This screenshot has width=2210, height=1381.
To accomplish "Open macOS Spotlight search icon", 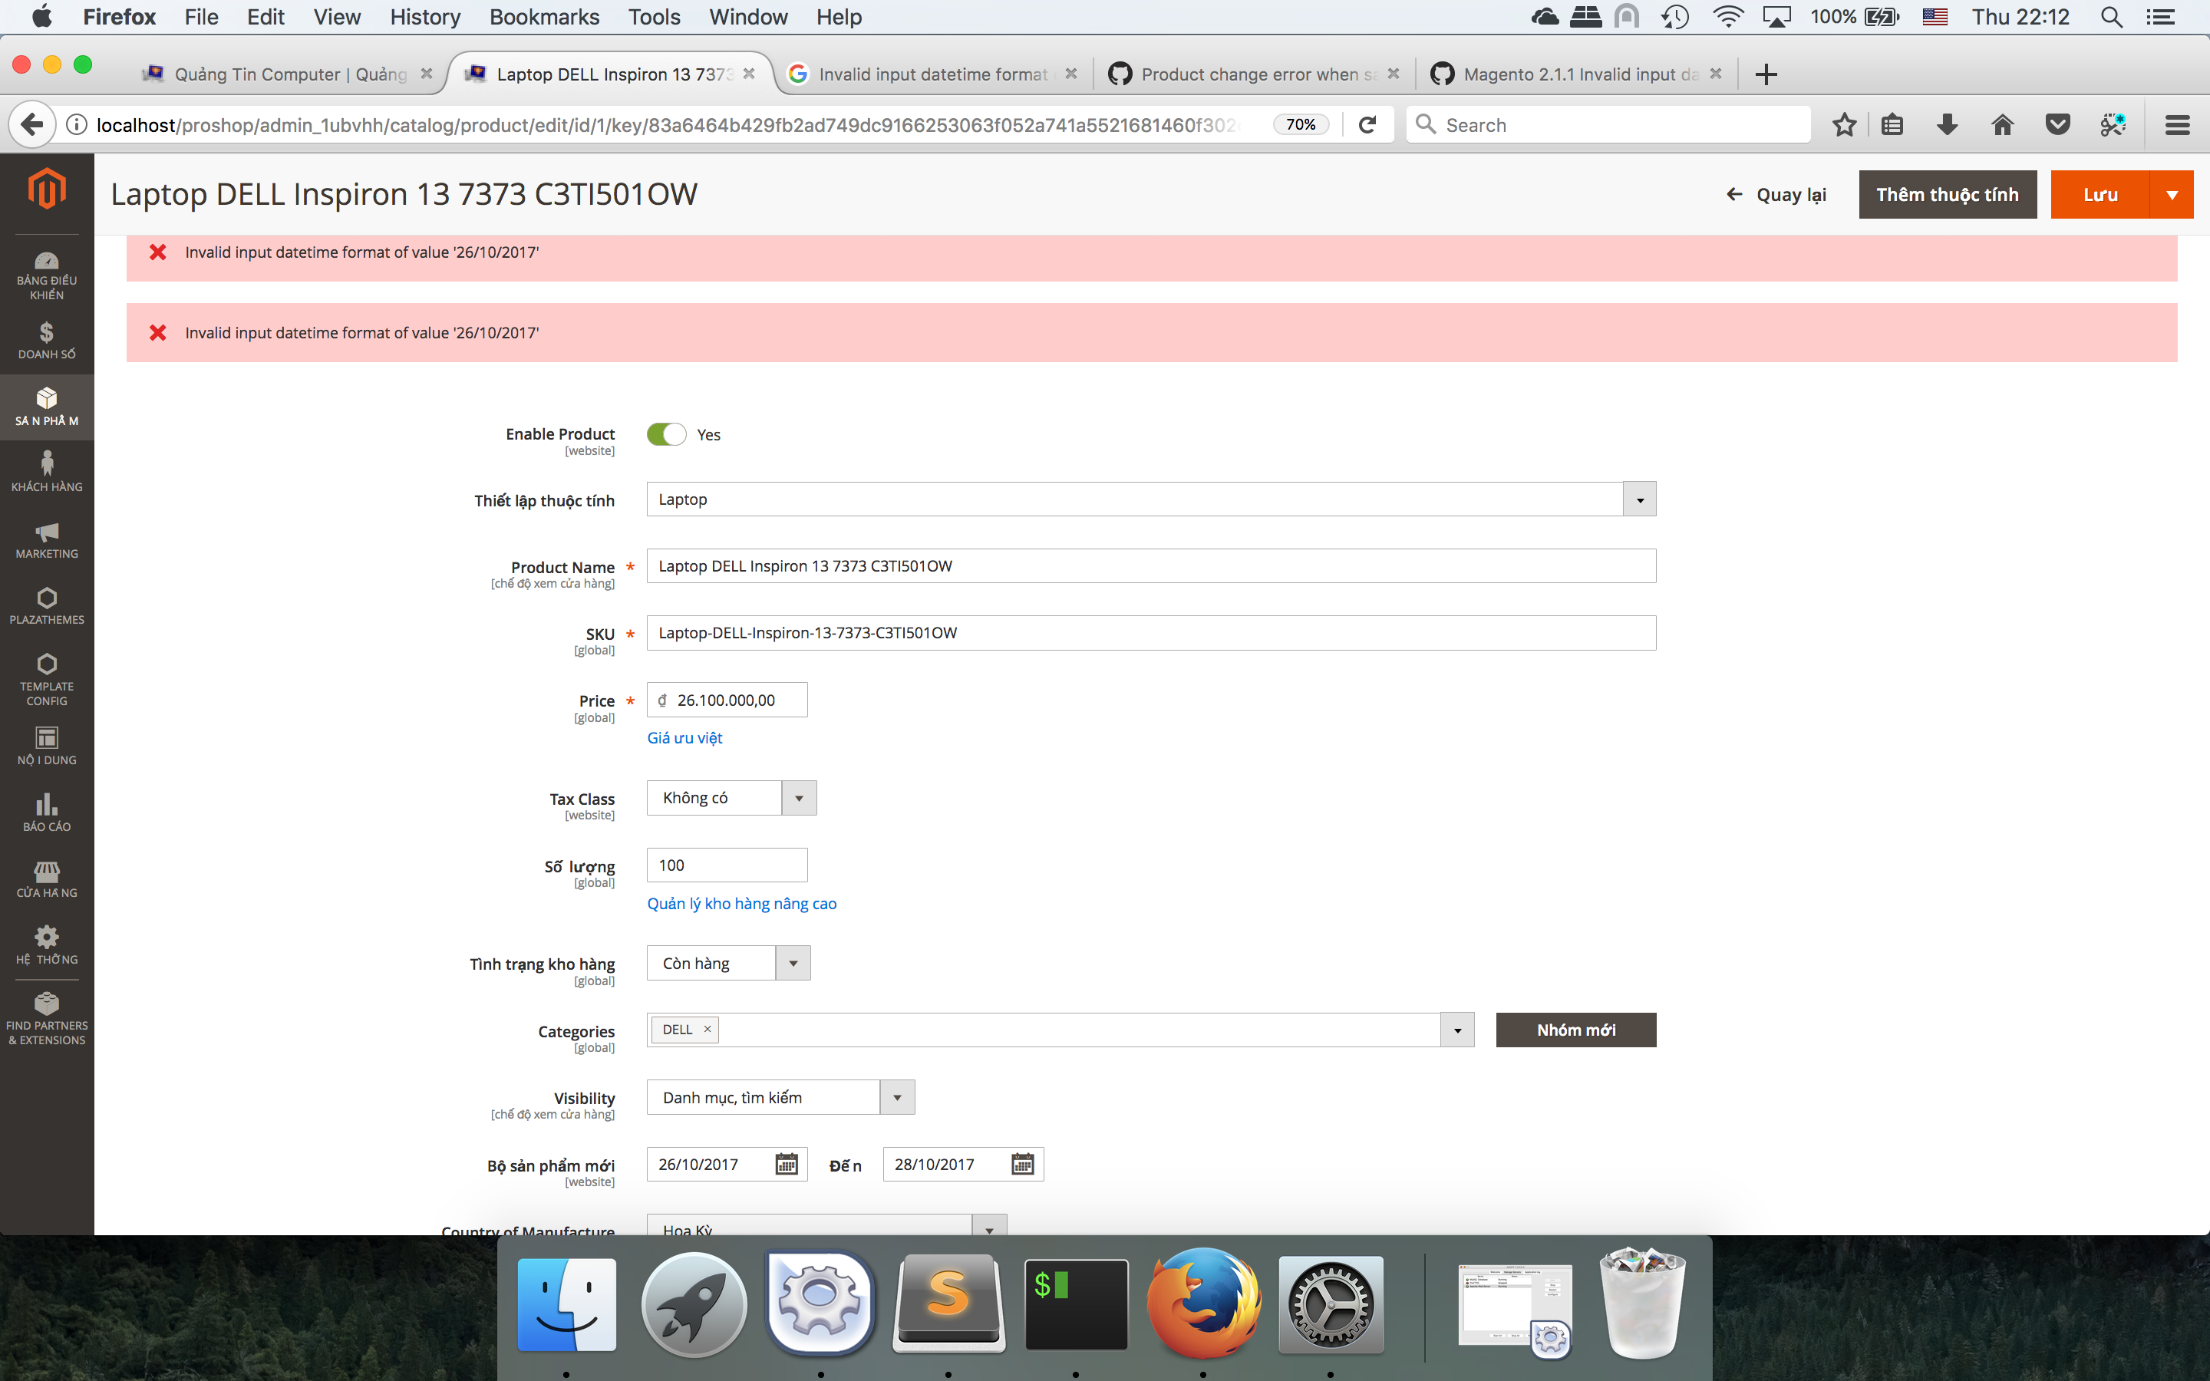I will pos(2110,16).
